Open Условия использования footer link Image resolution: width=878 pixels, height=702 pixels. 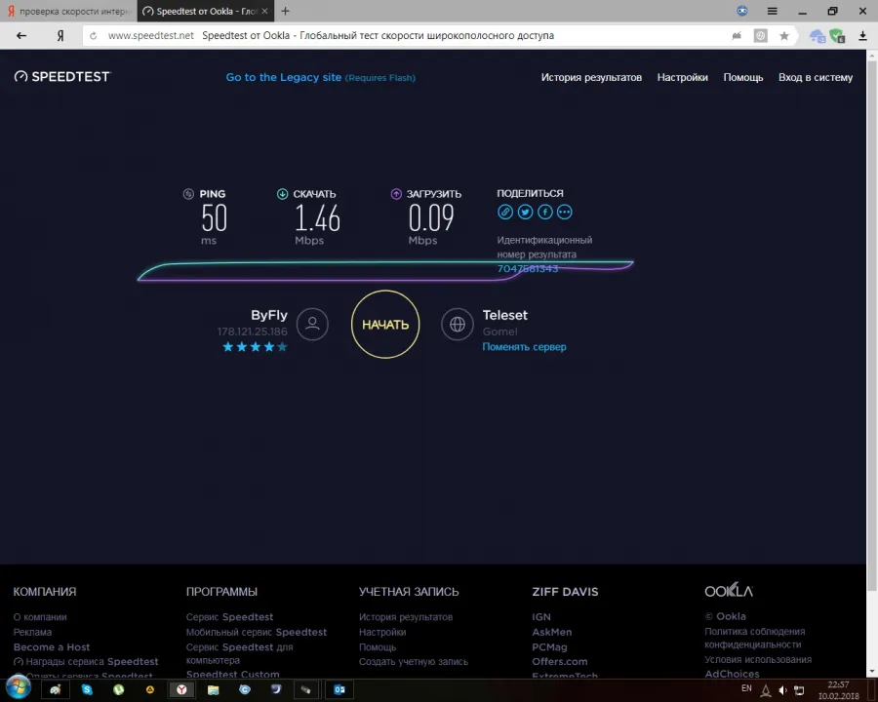coord(758,659)
